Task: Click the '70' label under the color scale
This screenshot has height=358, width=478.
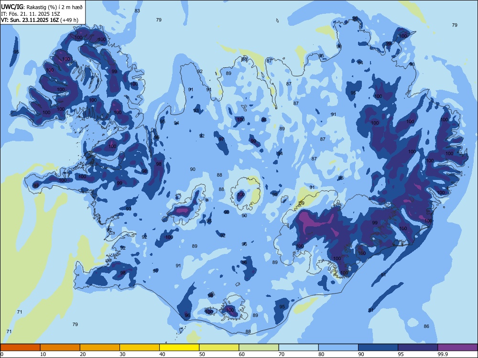Action: pos(282,354)
